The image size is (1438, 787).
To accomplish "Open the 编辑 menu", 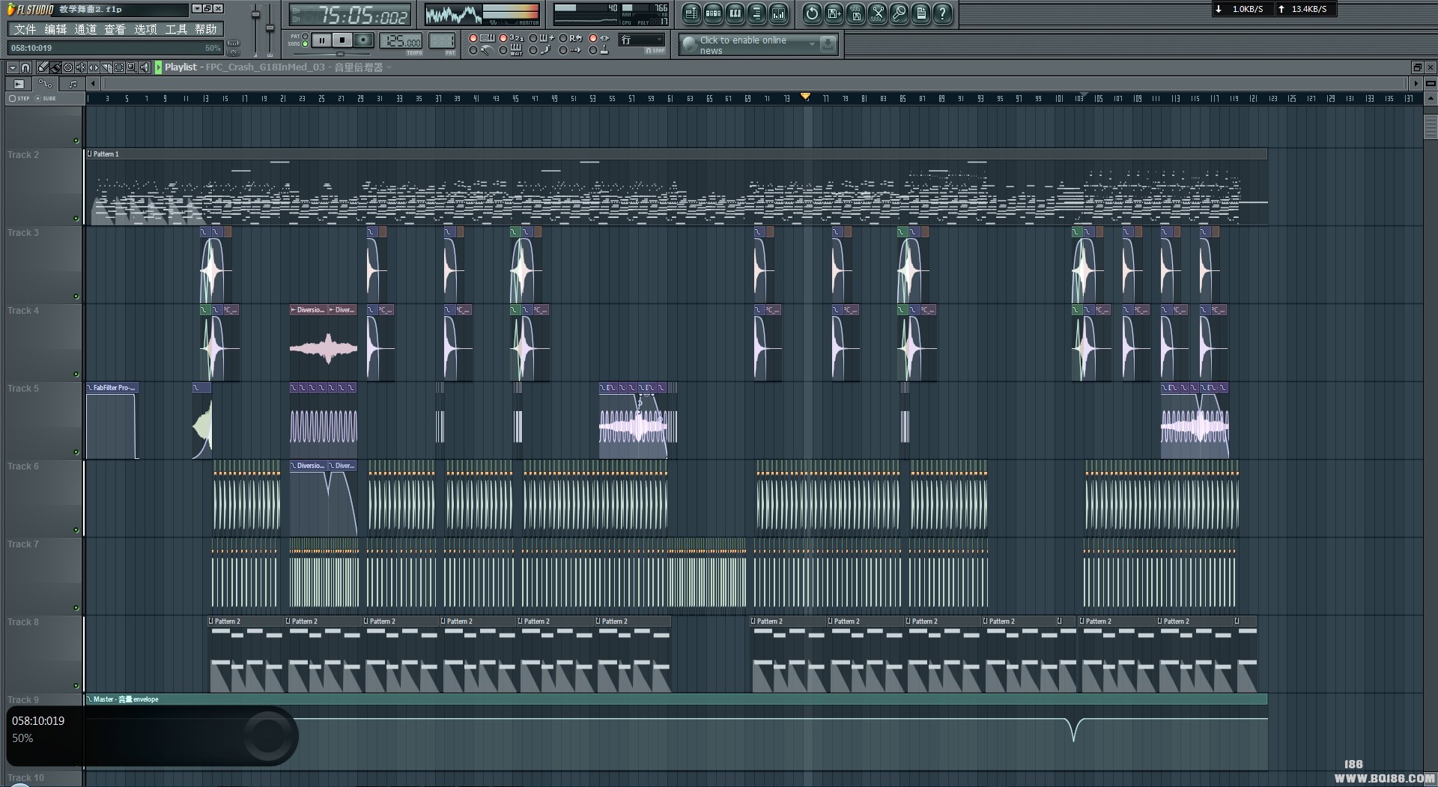I will point(55,29).
